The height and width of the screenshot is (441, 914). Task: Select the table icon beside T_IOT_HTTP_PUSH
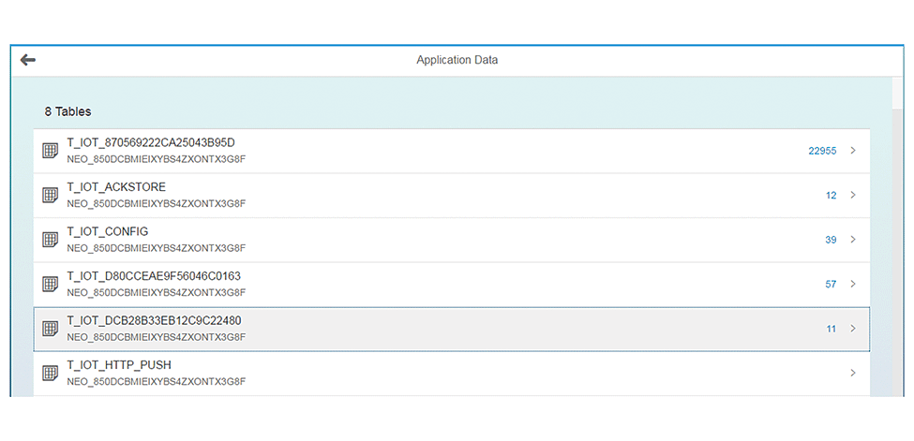click(51, 373)
